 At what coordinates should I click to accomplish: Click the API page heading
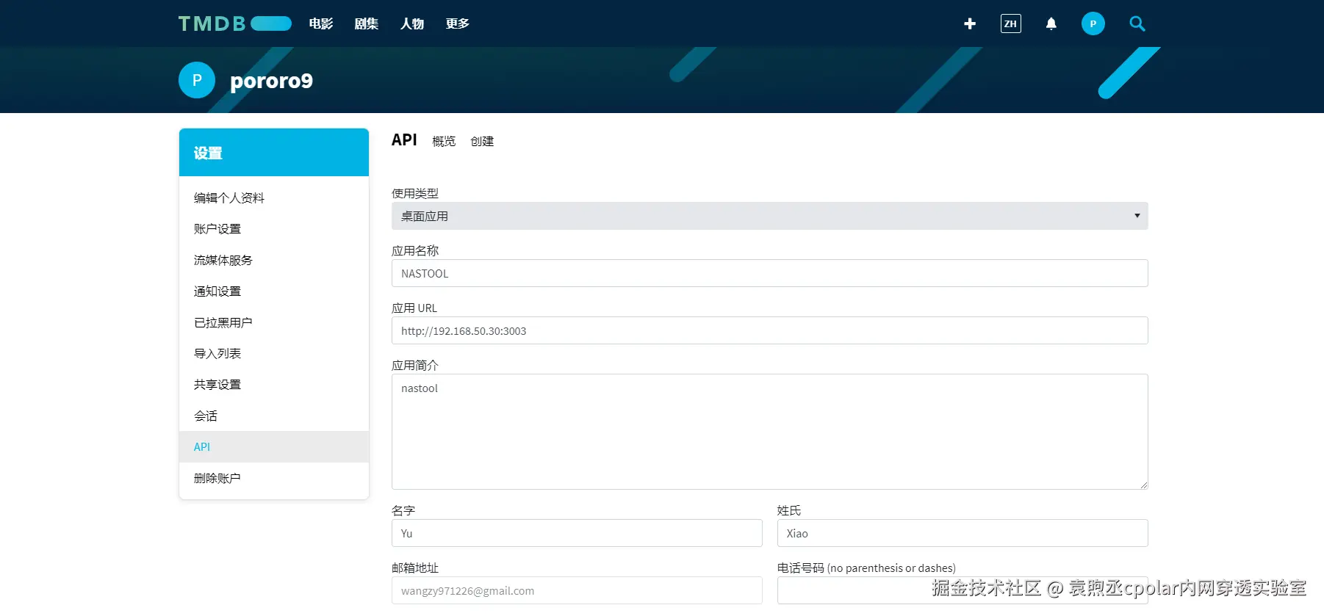pyautogui.click(x=404, y=139)
